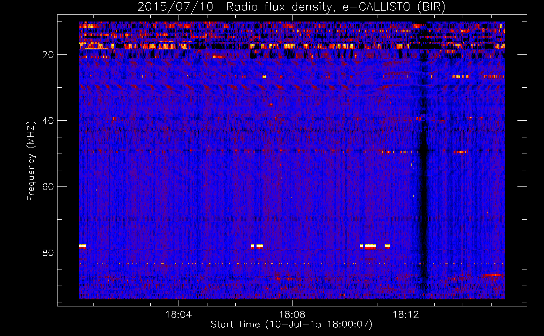544x336 pixels.
Task: Click the 20 frequency tick label
Action: [x=48, y=55]
